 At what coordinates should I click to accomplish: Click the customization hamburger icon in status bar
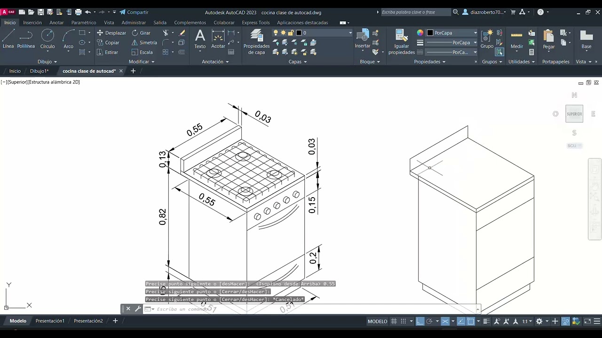click(598, 322)
